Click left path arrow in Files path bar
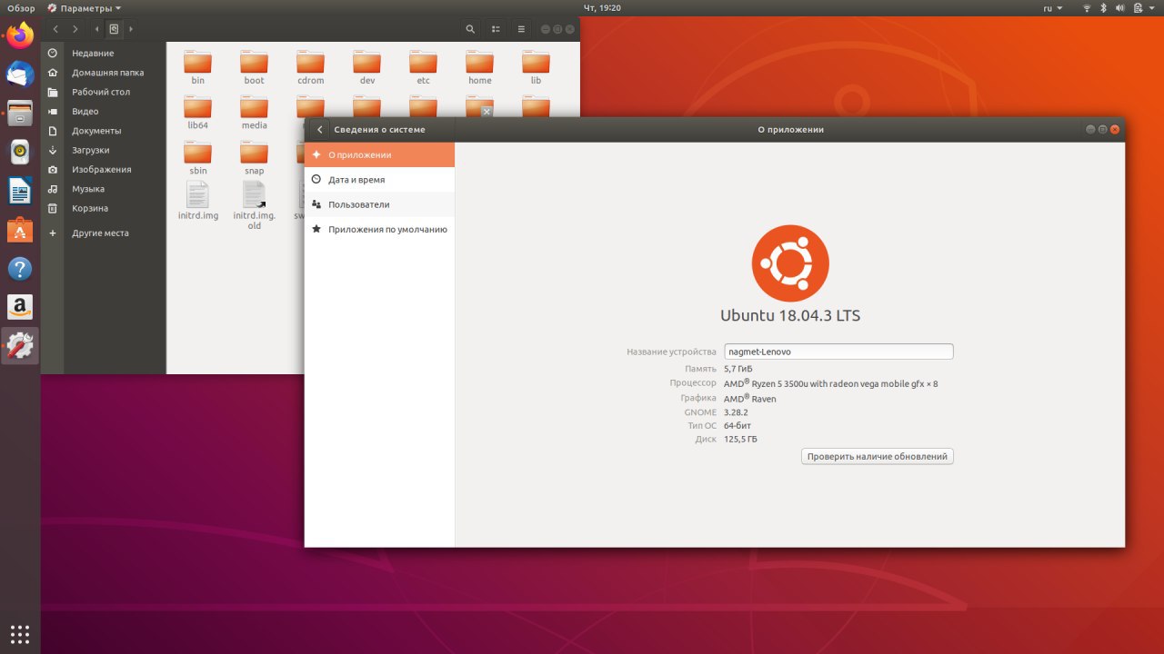 pos(96,29)
